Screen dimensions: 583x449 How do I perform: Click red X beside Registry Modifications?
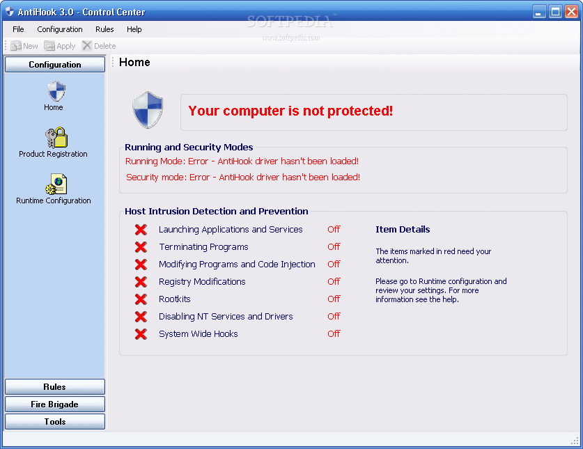[141, 282]
